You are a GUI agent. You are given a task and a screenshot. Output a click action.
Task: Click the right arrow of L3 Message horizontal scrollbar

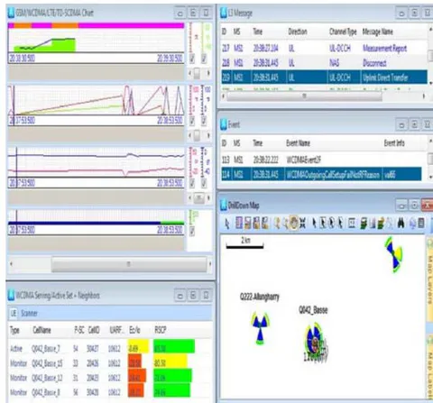[x=424, y=96]
